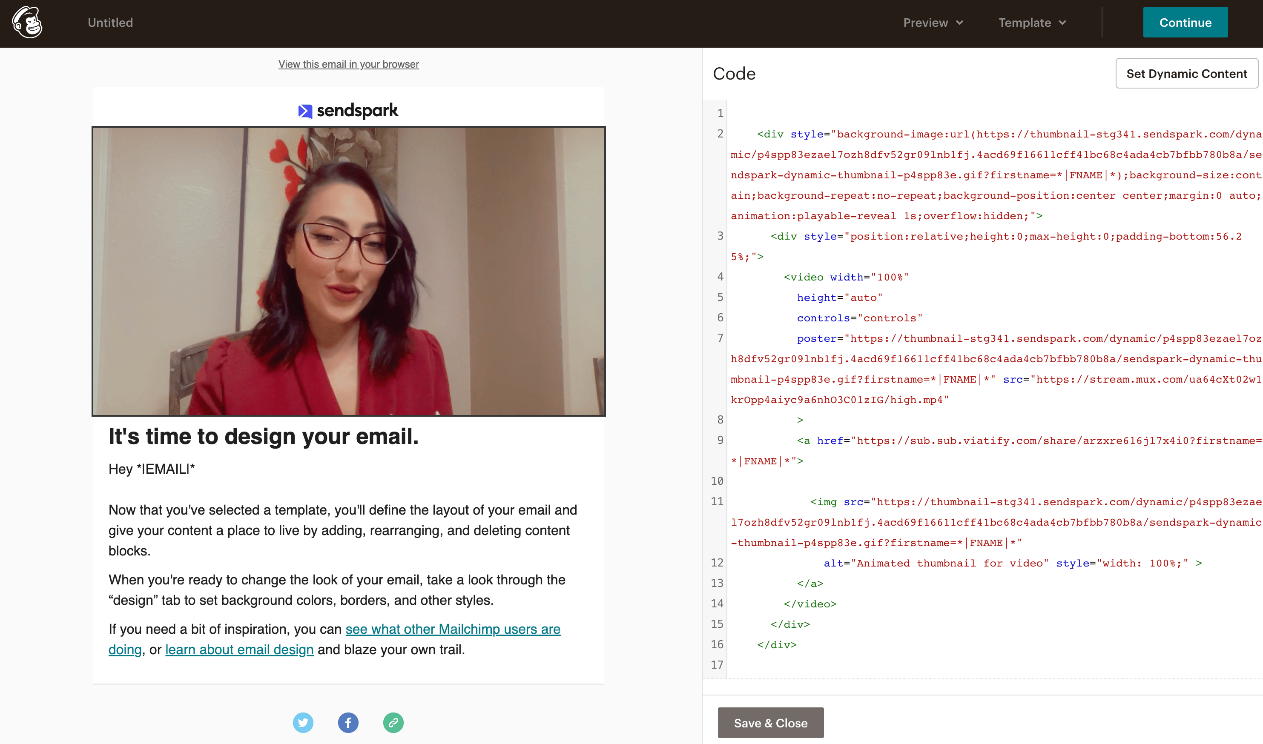Click the 'Hey *|EMAIL|*' greeting text
Screen dimensions: 1263x744
pos(152,469)
